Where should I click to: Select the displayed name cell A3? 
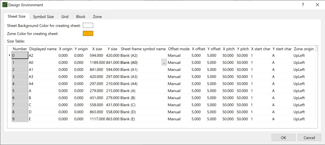(x=43, y=77)
